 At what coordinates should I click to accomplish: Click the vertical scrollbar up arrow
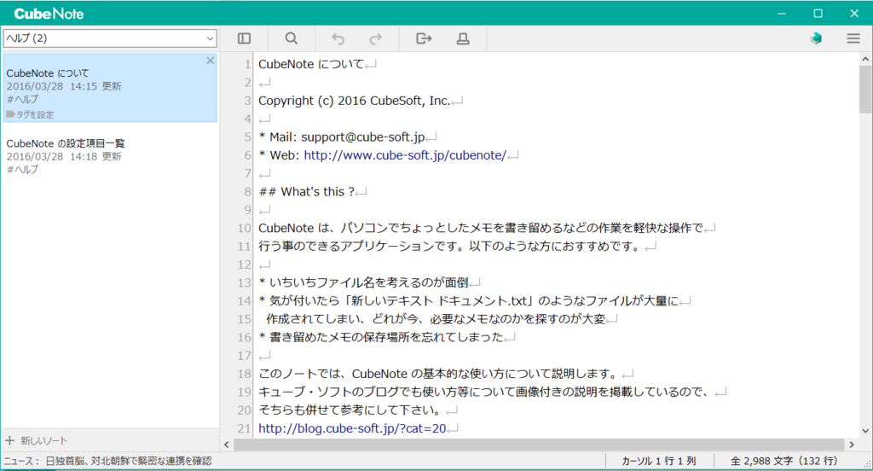[865, 59]
